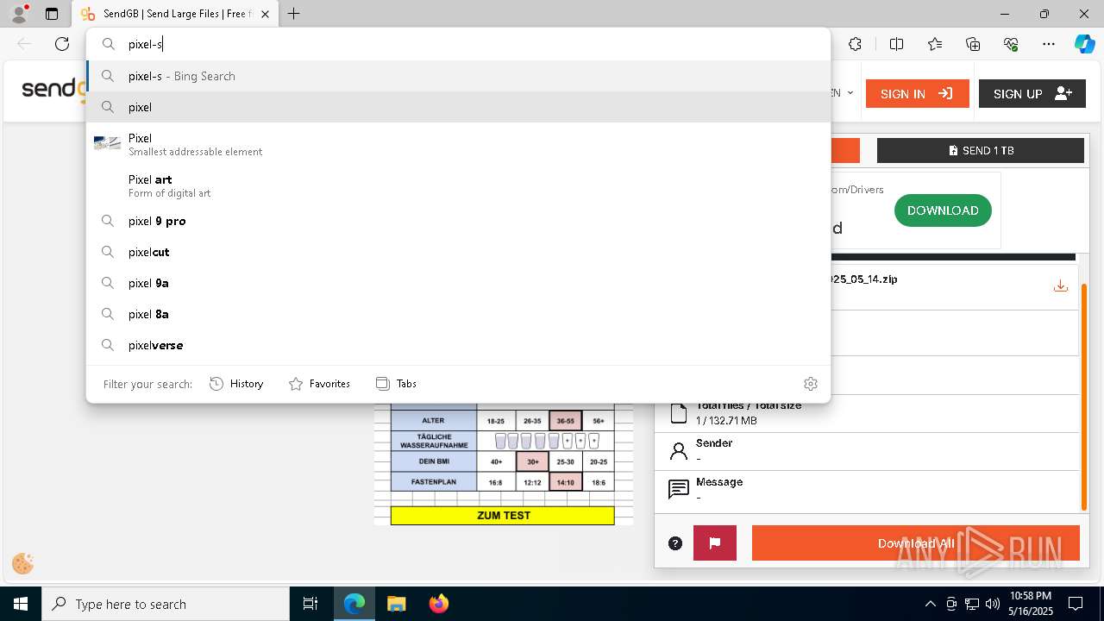Open network icon in system tray
Viewport: 1104px width, 621px height.
click(x=972, y=604)
